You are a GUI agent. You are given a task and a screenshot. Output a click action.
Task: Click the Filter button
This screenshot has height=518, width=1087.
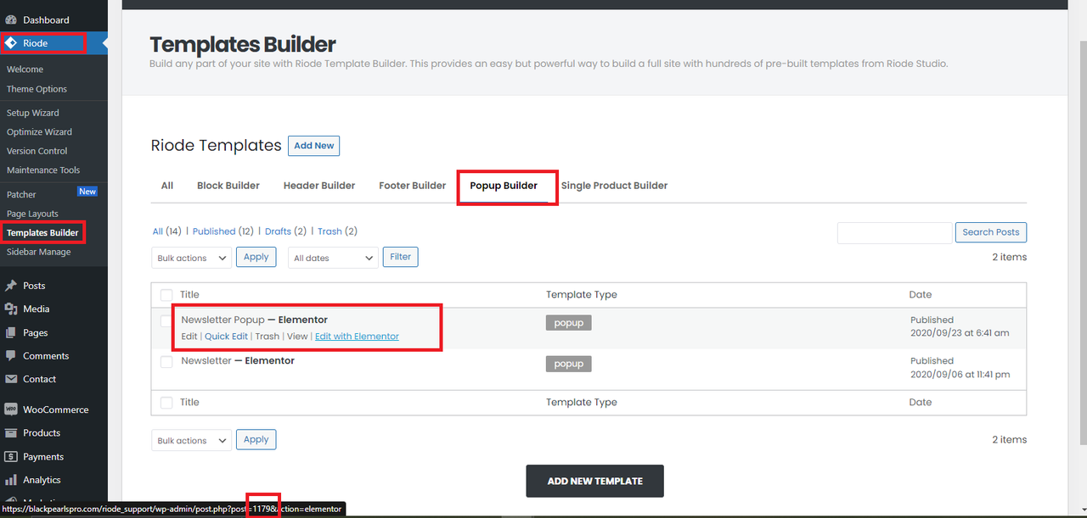click(x=401, y=257)
